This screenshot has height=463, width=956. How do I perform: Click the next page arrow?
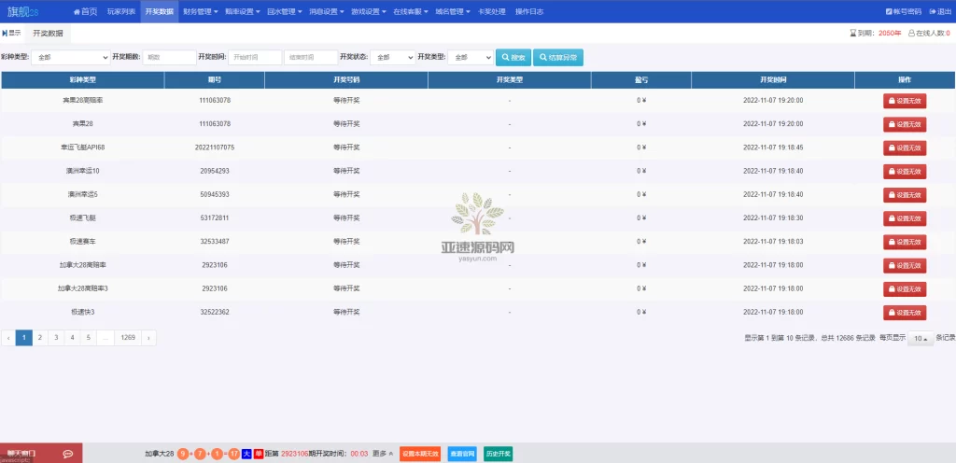tap(148, 338)
